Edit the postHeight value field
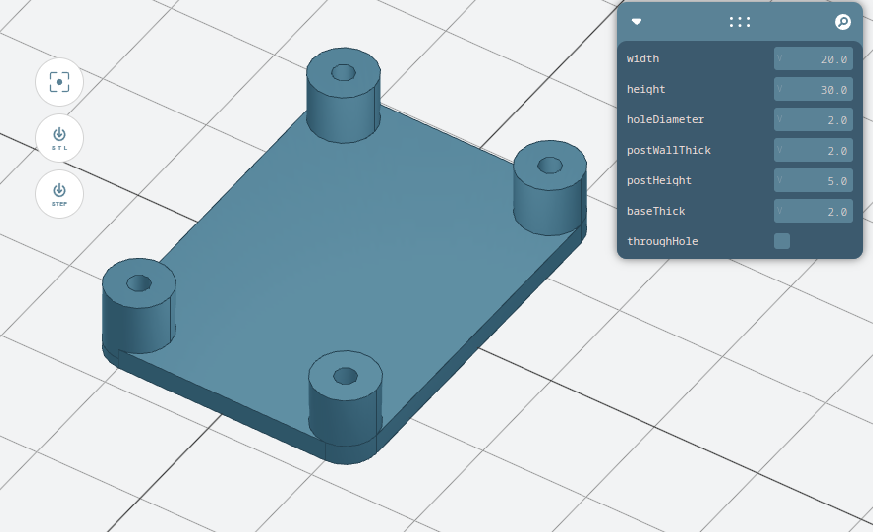873x532 pixels. (x=813, y=181)
